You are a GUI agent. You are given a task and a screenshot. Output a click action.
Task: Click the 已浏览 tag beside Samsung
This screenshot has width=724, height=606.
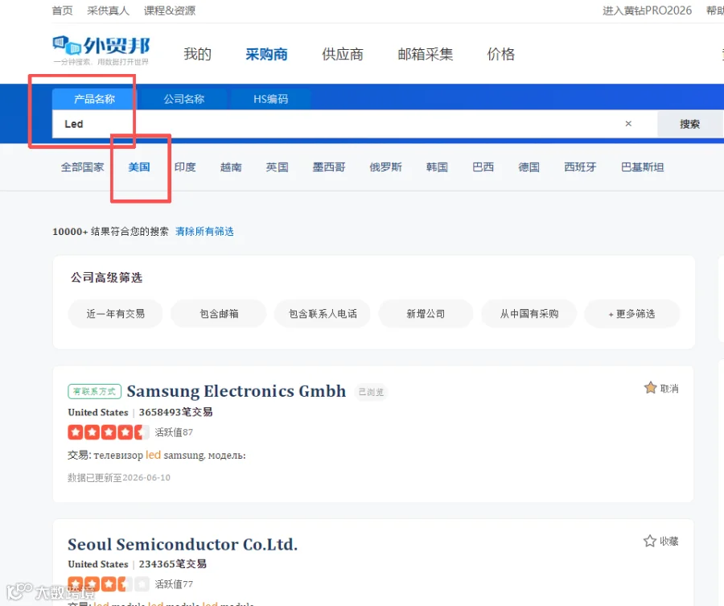pos(371,392)
